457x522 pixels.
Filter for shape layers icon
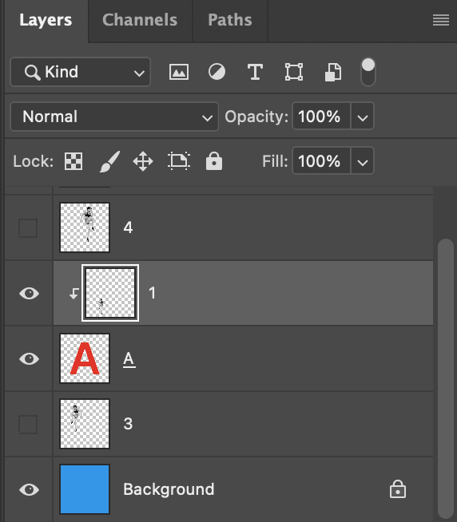click(294, 72)
